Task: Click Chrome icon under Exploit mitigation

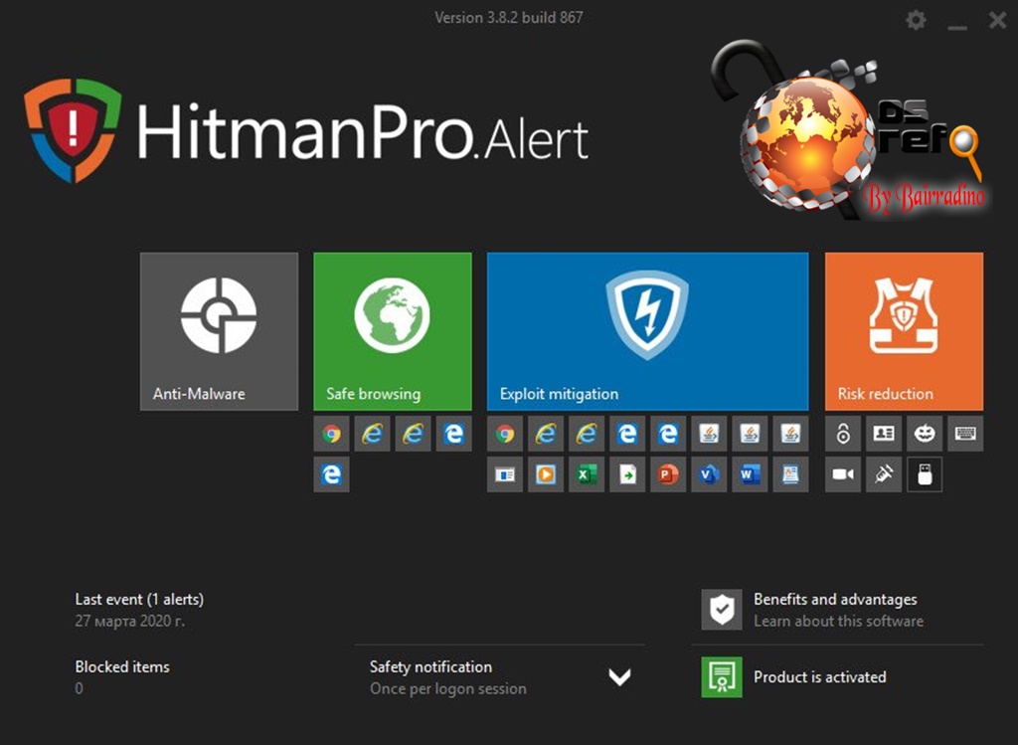Action: click(x=504, y=434)
